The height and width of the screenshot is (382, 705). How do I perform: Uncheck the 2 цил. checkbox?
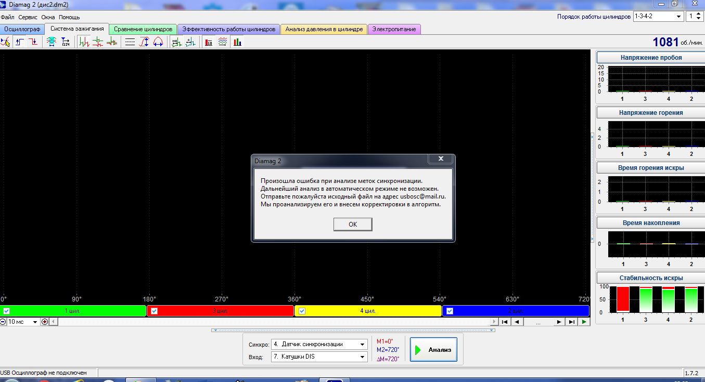click(450, 311)
